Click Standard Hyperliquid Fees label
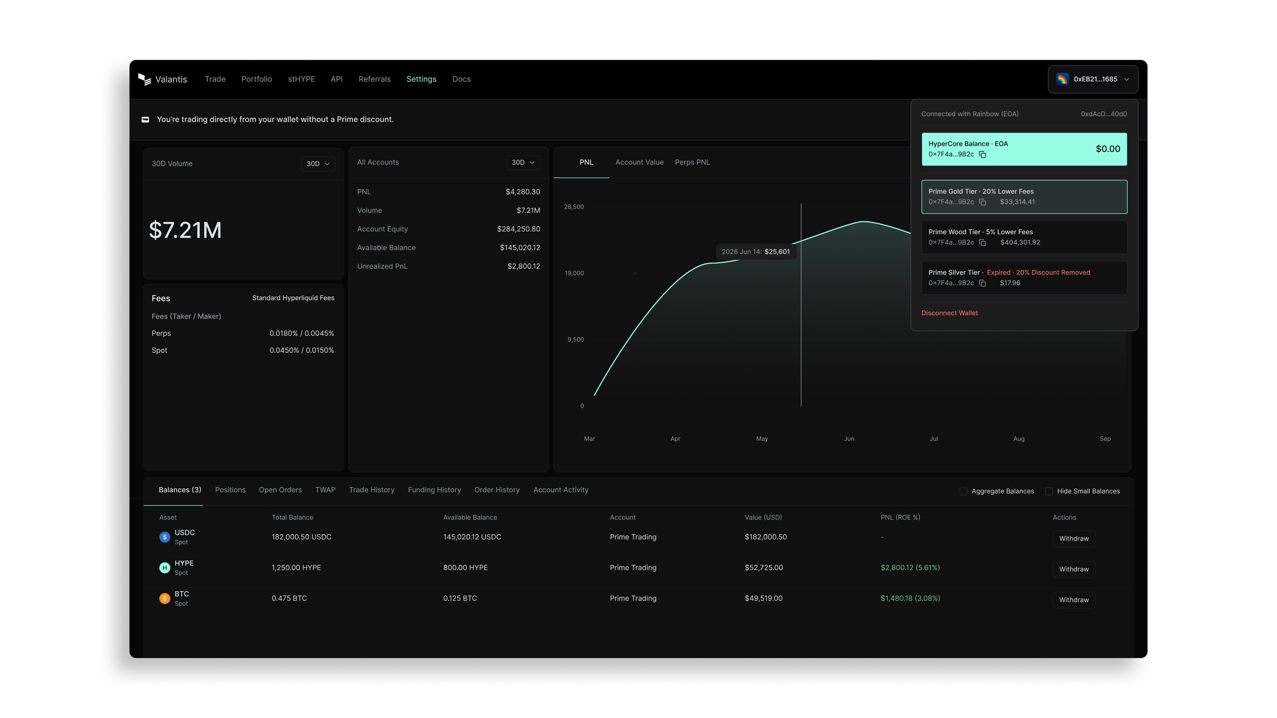1277x718 pixels. coord(293,298)
